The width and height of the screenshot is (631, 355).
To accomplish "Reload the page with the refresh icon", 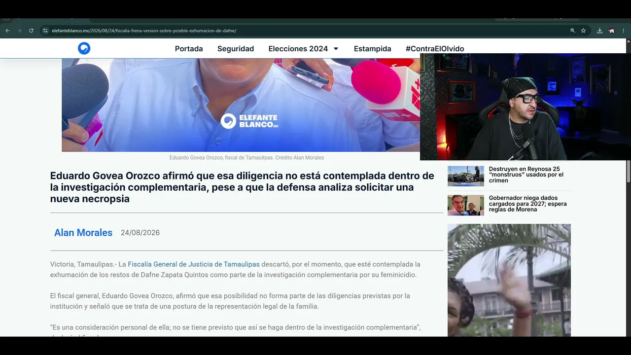I will pos(31,31).
